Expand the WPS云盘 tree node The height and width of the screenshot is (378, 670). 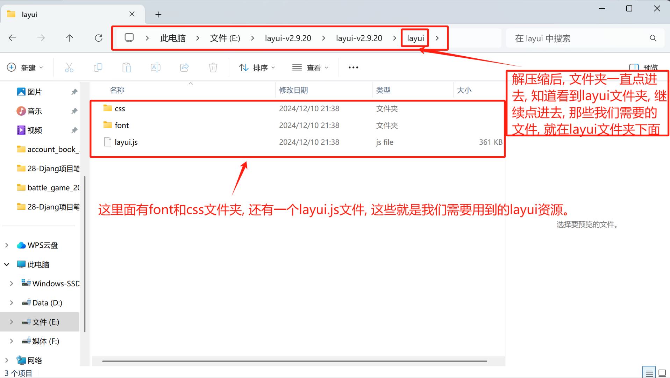coord(7,245)
